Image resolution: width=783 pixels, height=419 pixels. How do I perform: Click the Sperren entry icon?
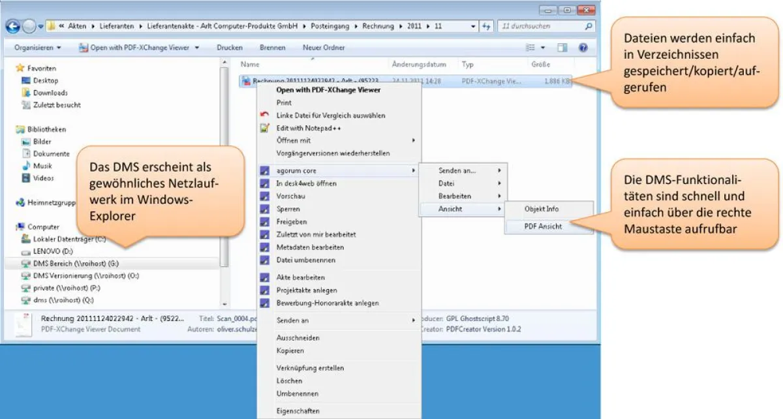coord(264,209)
